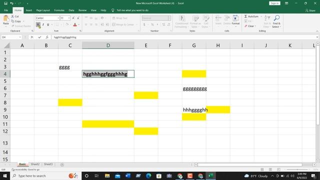Viewport: 320px width, 180px height.
Task: Open the font size 11 dropdown
Action: (69, 18)
